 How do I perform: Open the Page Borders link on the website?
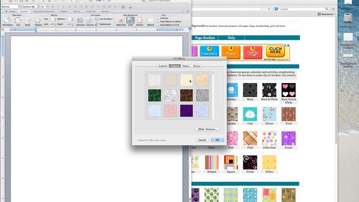click(205, 38)
